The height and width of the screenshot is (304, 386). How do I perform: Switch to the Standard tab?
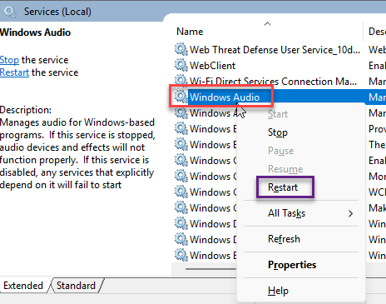tap(76, 286)
